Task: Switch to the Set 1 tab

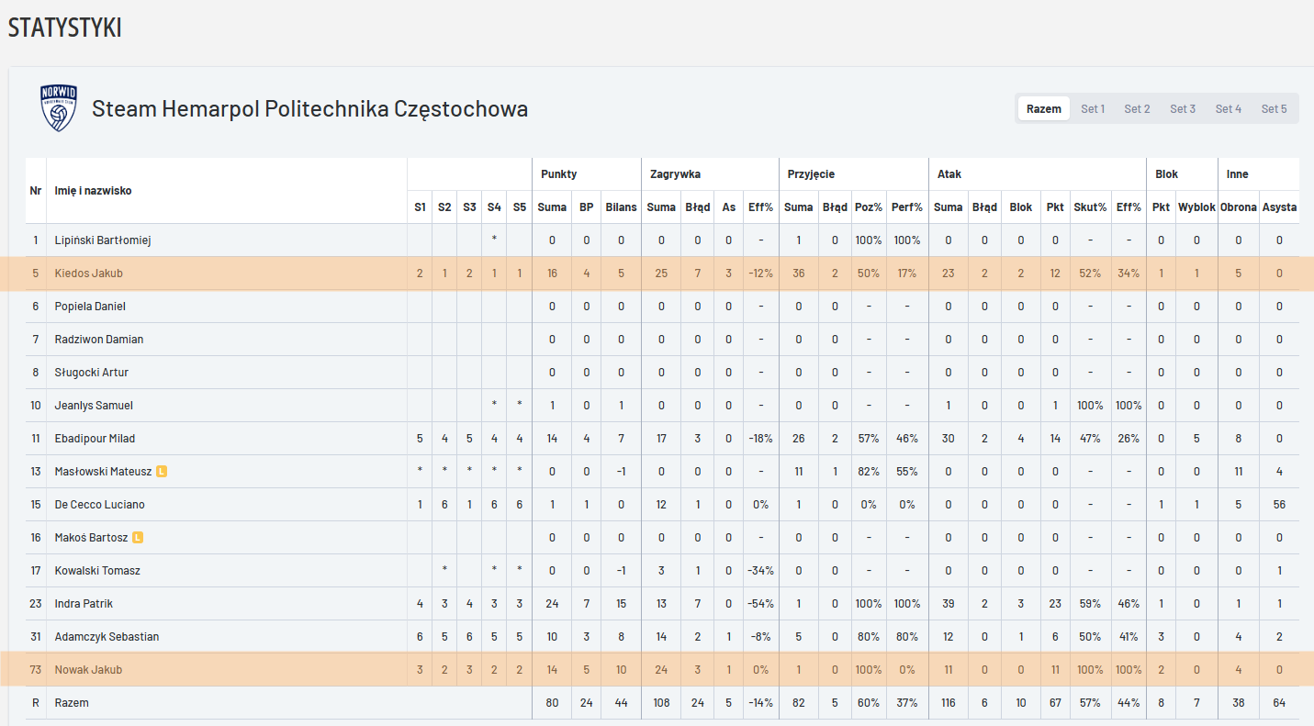Action: 1093,108
